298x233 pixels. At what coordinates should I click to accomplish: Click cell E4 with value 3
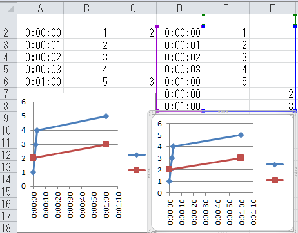point(226,57)
